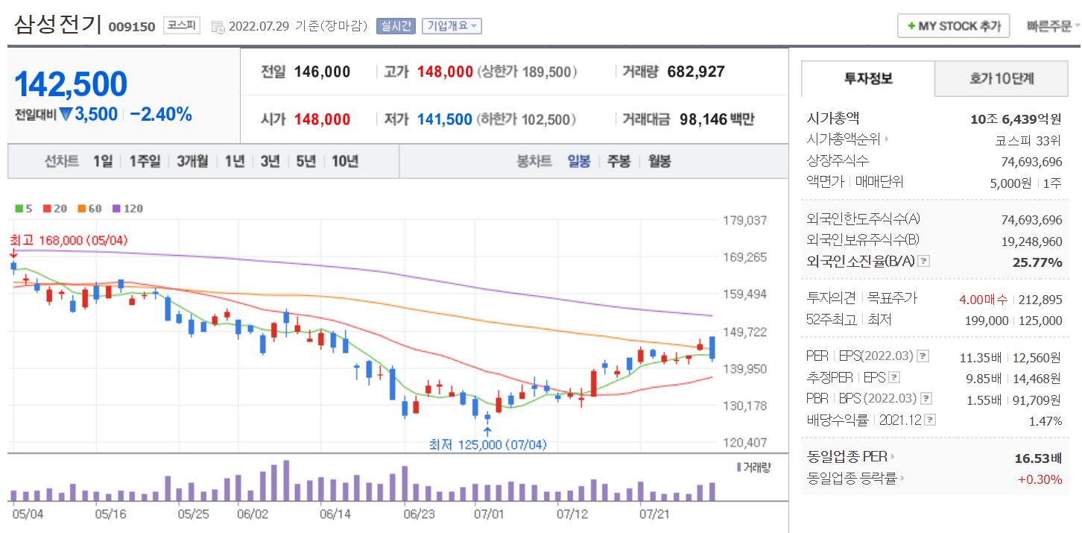Open the 동일업종 등락률 link
Image resolution: width=1082 pixels, height=533 pixels.
tap(852, 479)
